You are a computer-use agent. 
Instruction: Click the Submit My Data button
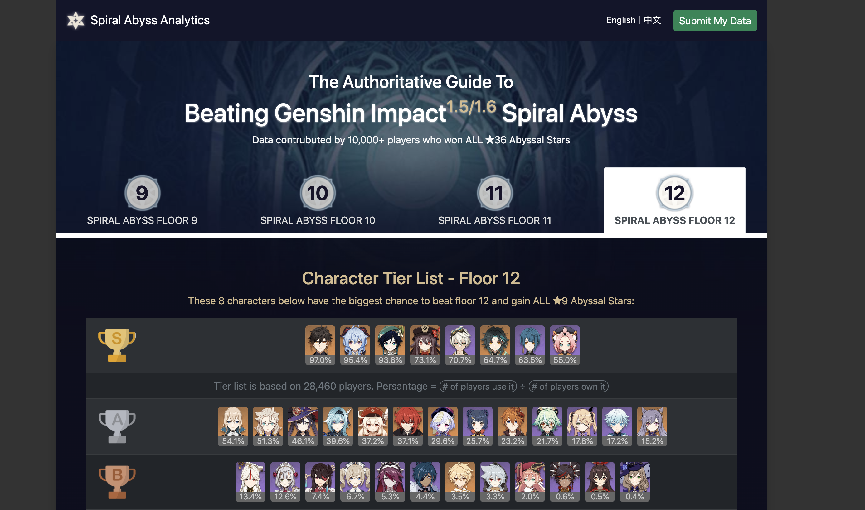click(715, 21)
